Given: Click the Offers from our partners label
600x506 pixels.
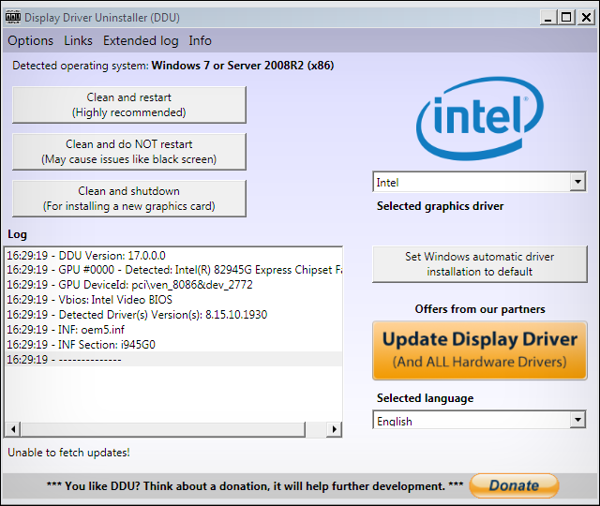Looking at the screenshot, I should click(480, 309).
